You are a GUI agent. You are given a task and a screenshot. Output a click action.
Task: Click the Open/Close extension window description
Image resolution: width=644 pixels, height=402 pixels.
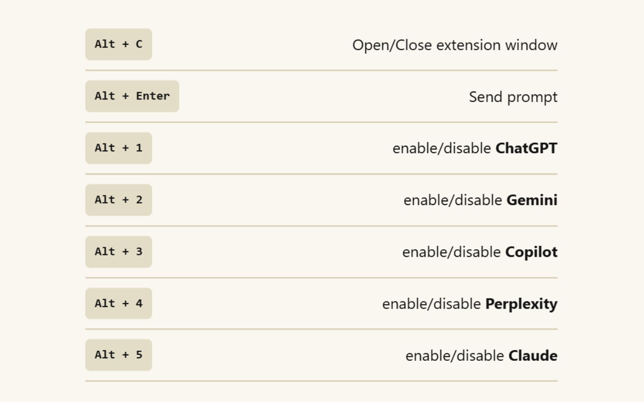[x=454, y=45]
